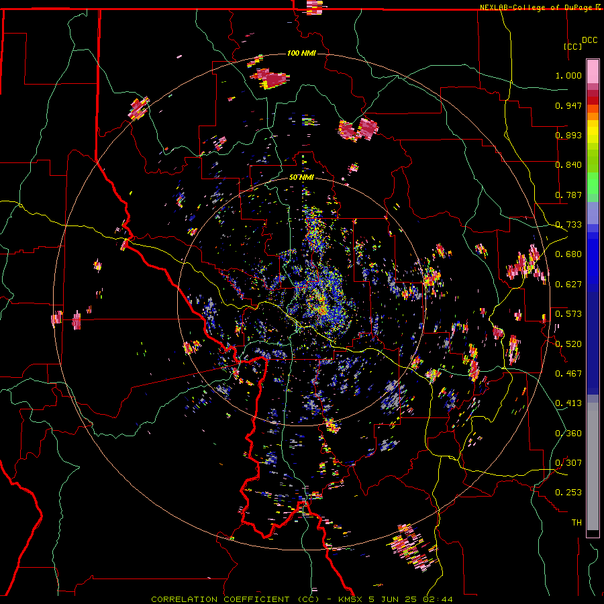Select the "0.307" legend value
Screen dimensions: 604x604
[568, 463]
